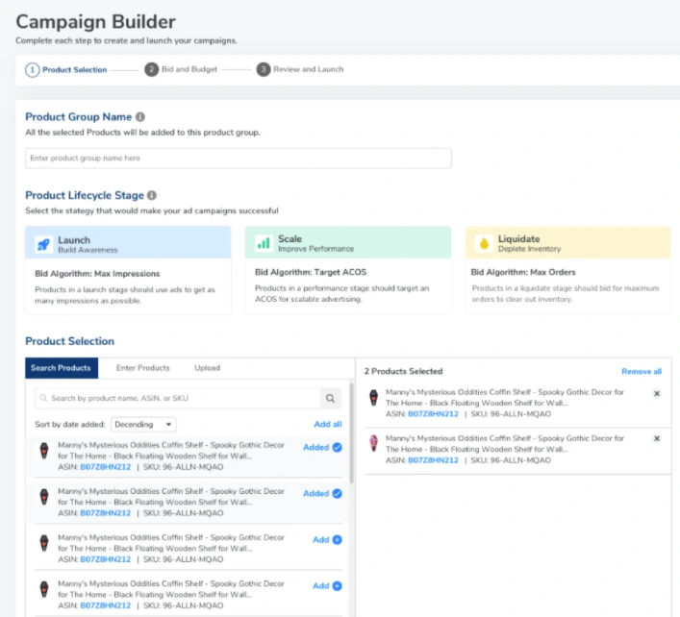Click the Campaign Builder page title

pyautogui.click(x=96, y=22)
